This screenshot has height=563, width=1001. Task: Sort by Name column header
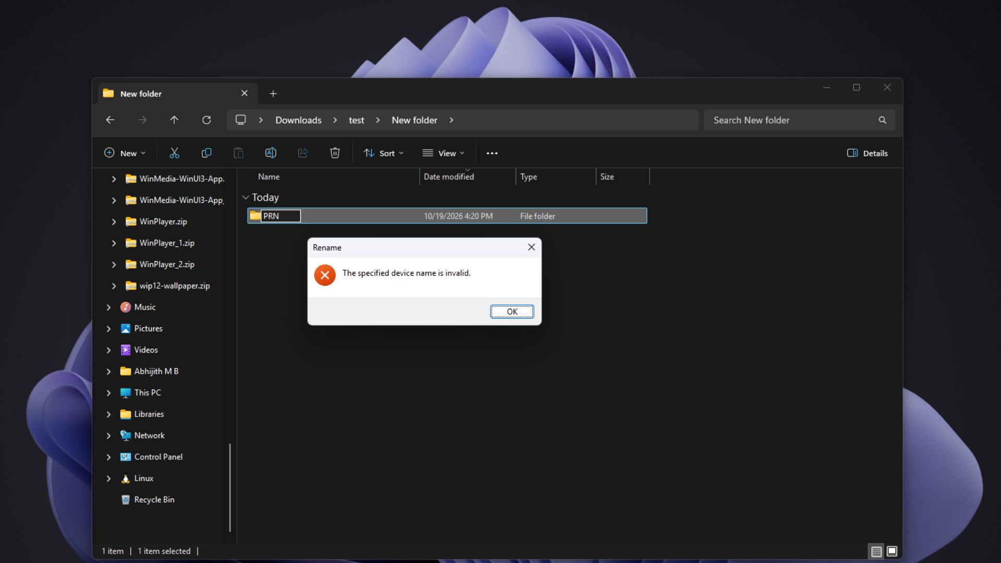coord(268,177)
